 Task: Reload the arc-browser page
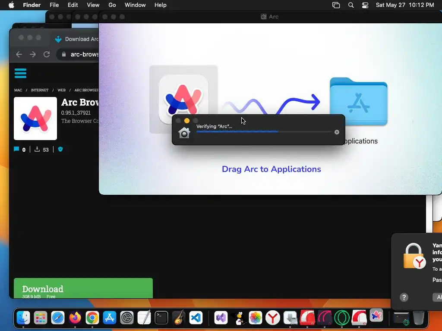tap(47, 54)
